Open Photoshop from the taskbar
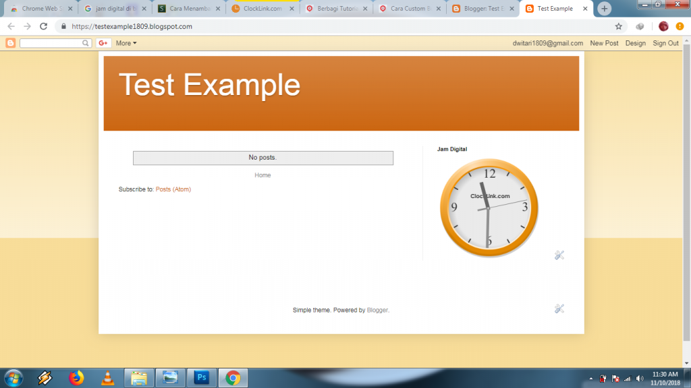This screenshot has width=691, height=388. (202, 378)
